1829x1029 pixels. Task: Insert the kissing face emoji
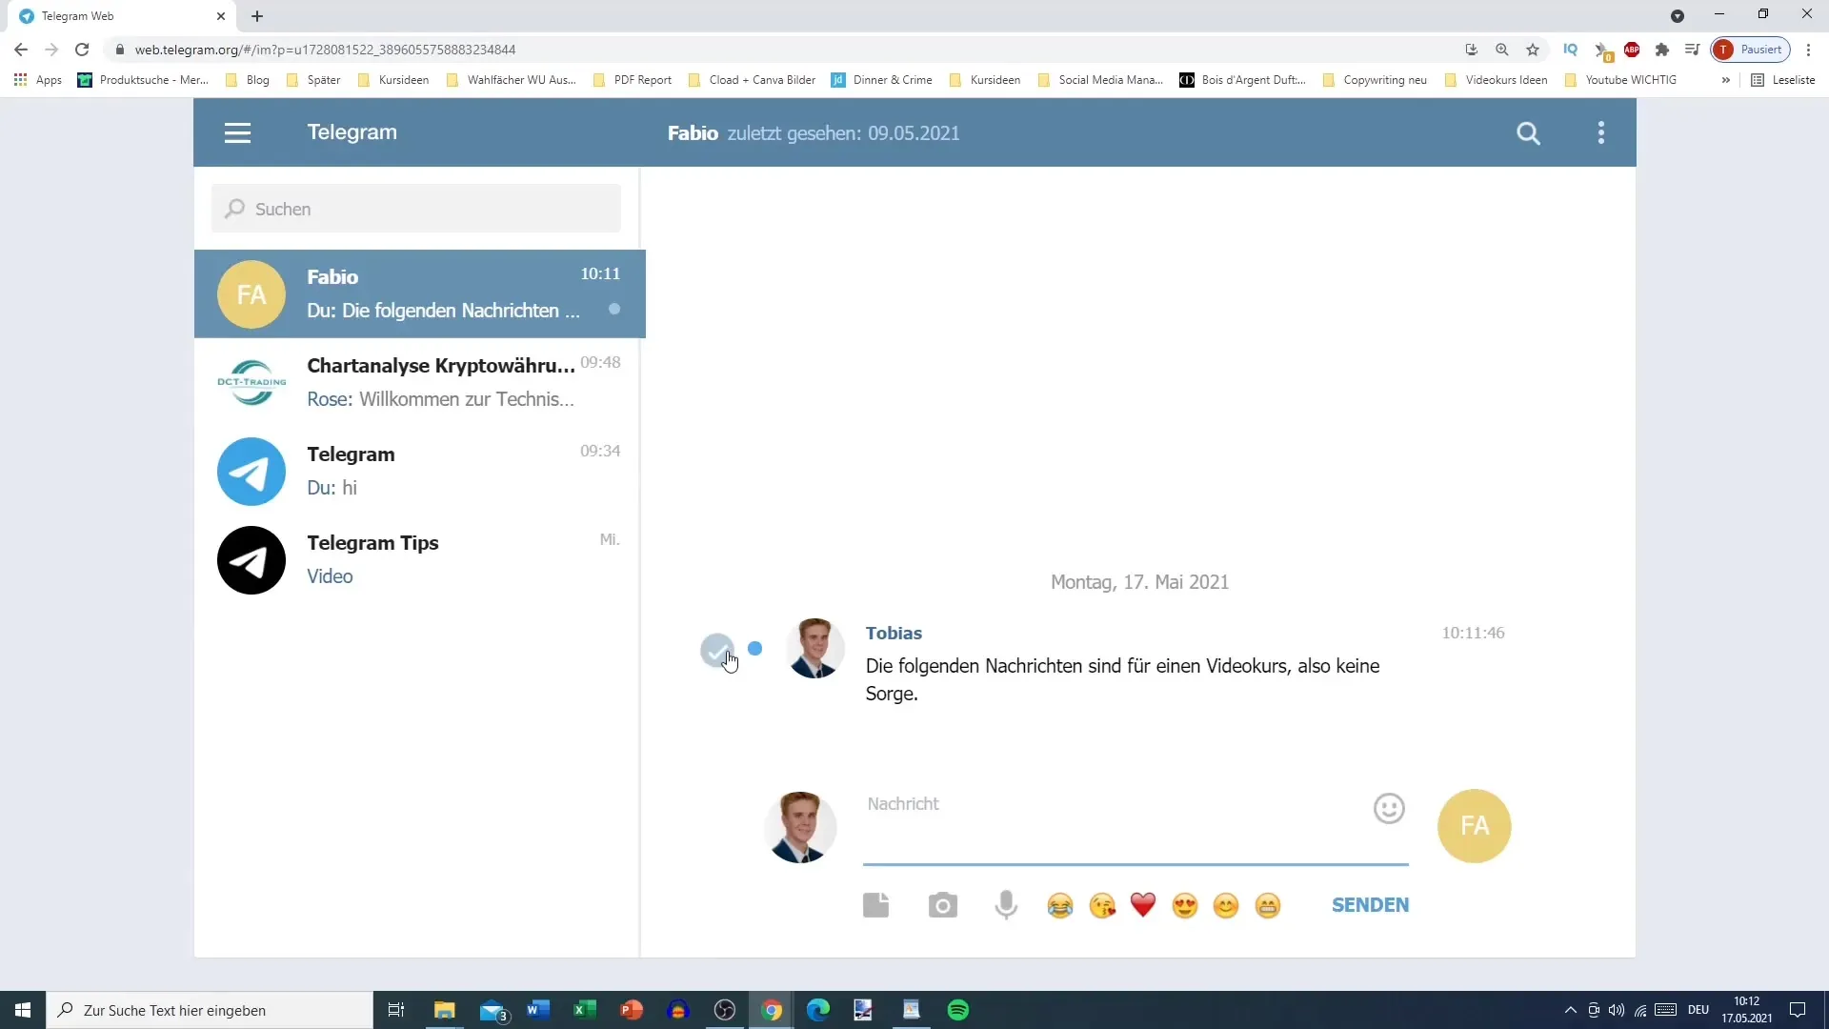tap(1102, 905)
